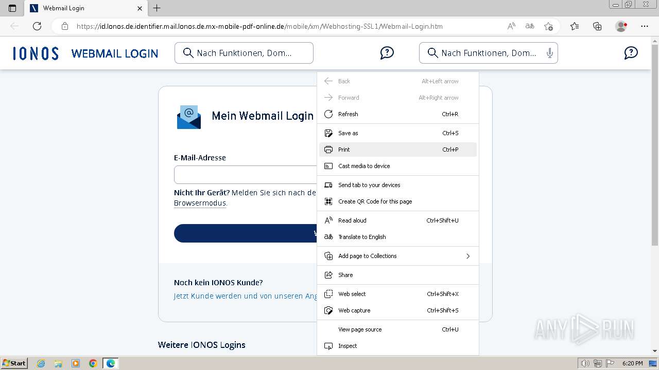Screen dimensions: 659x370
Task: Click WEBMAIL LOGIN header text
Action: coord(115,53)
